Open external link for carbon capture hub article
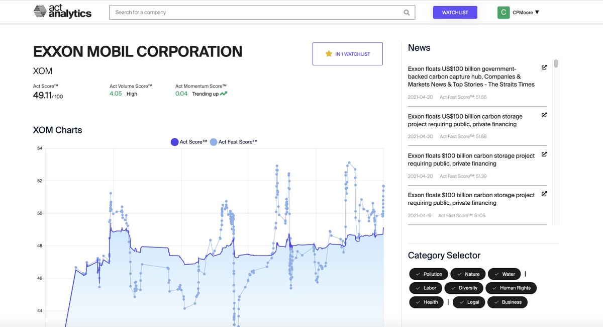603x327 pixels. tap(544, 67)
